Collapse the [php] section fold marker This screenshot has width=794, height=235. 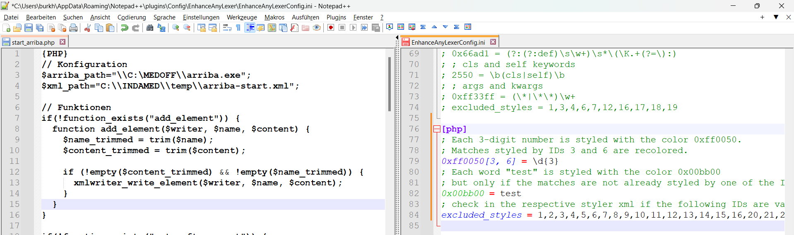(437, 129)
